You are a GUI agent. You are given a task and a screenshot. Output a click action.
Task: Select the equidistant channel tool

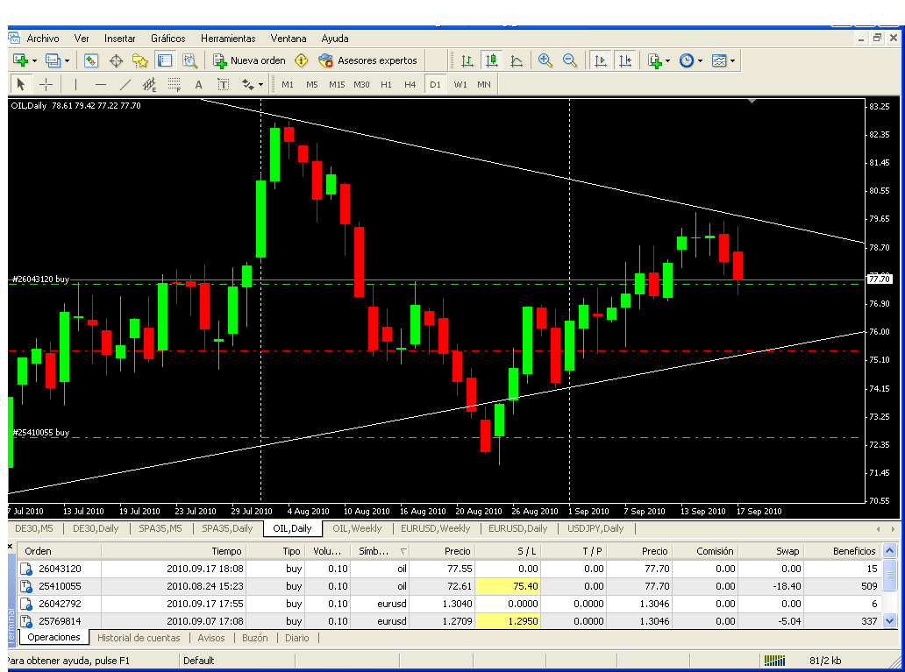149,84
